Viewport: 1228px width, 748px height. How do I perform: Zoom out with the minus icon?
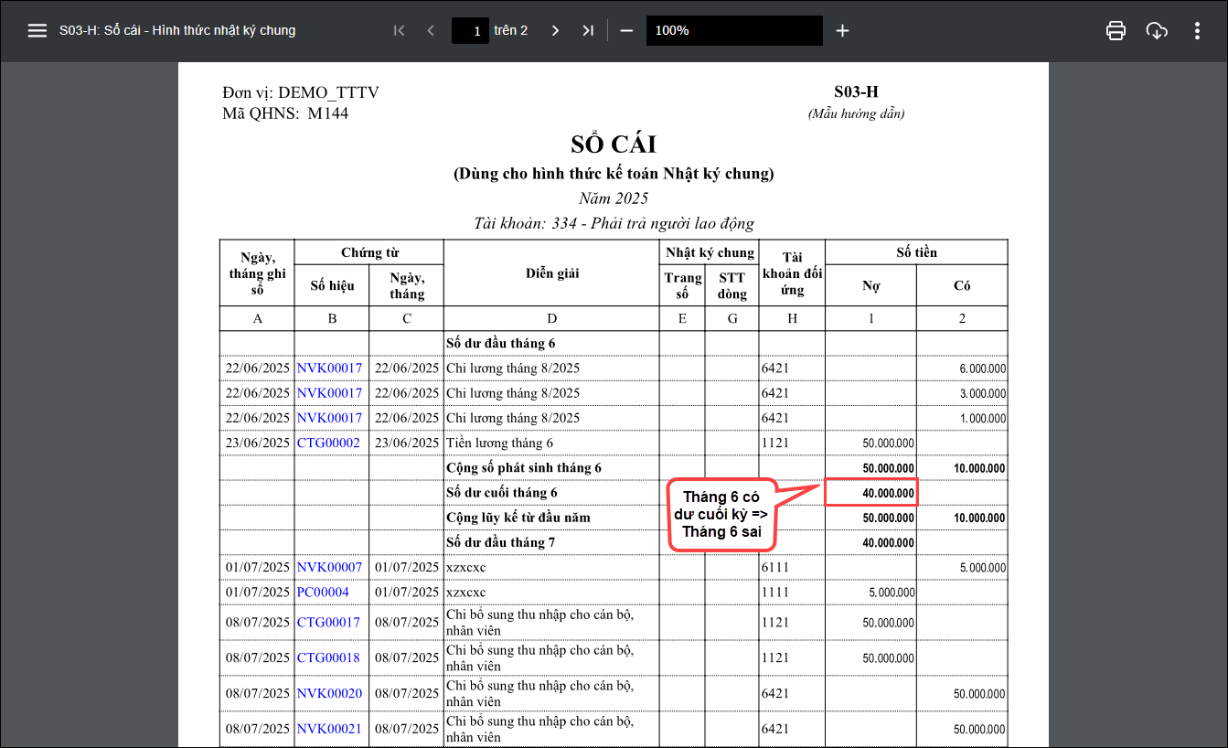(626, 30)
